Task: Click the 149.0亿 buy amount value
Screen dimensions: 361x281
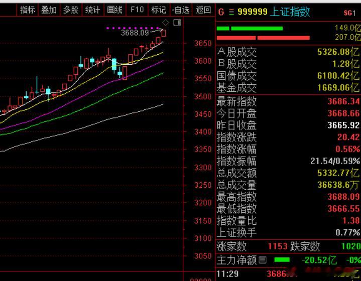Action: (348, 28)
